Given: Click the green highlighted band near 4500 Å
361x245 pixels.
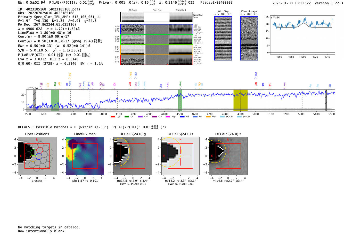Looking at the screenshot, I should click(x=180, y=100).
